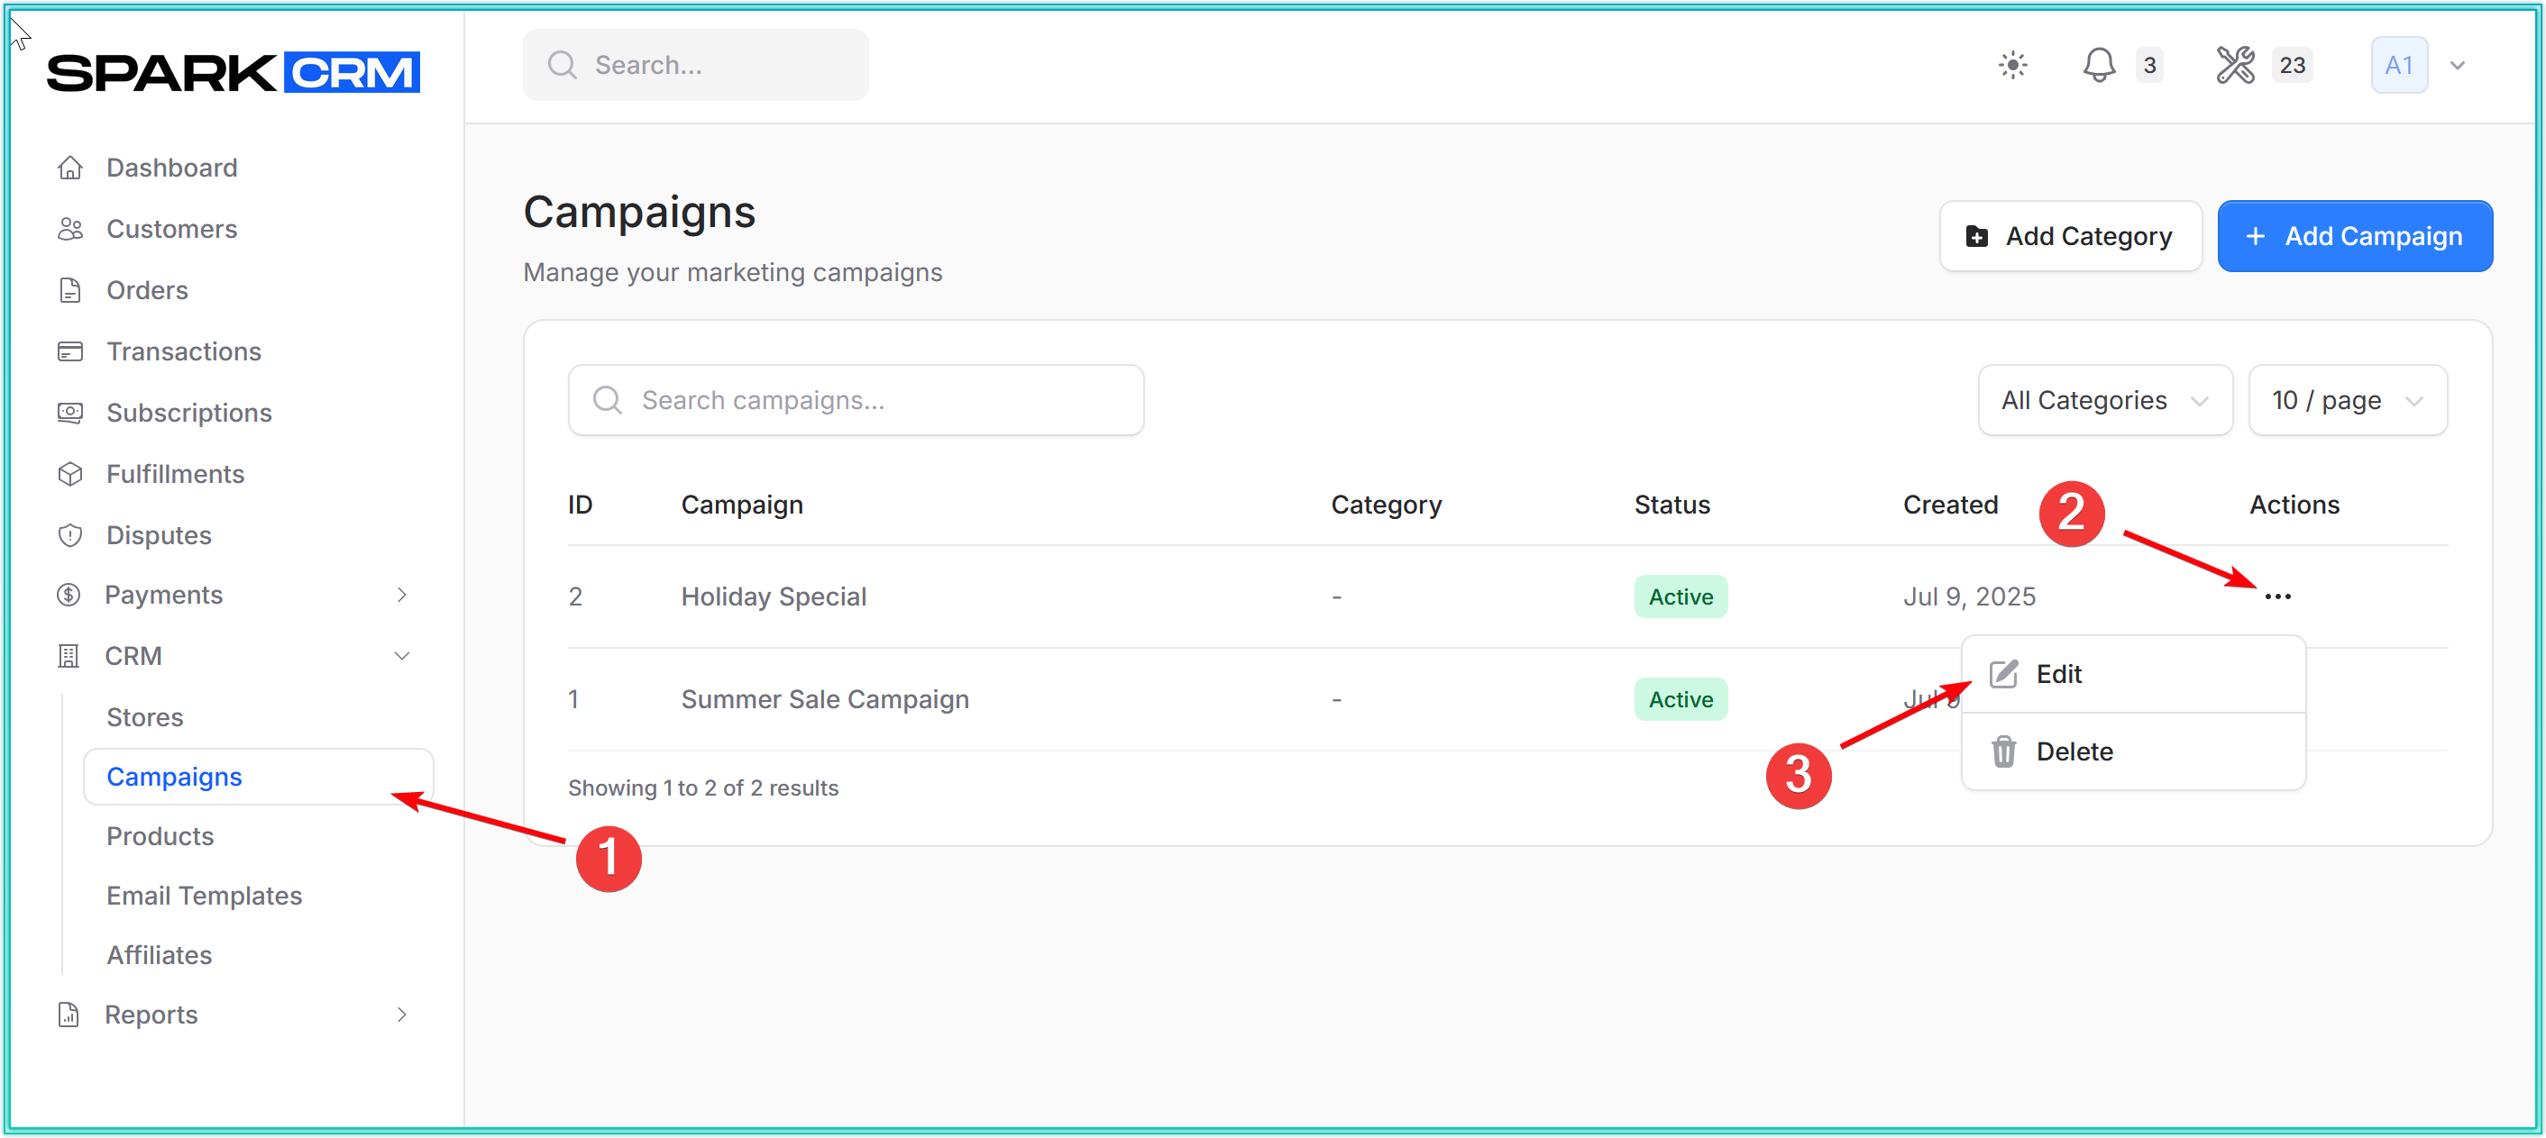
Task: Click the three-dot actions for Holiday Special
Action: click(x=2277, y=596)
